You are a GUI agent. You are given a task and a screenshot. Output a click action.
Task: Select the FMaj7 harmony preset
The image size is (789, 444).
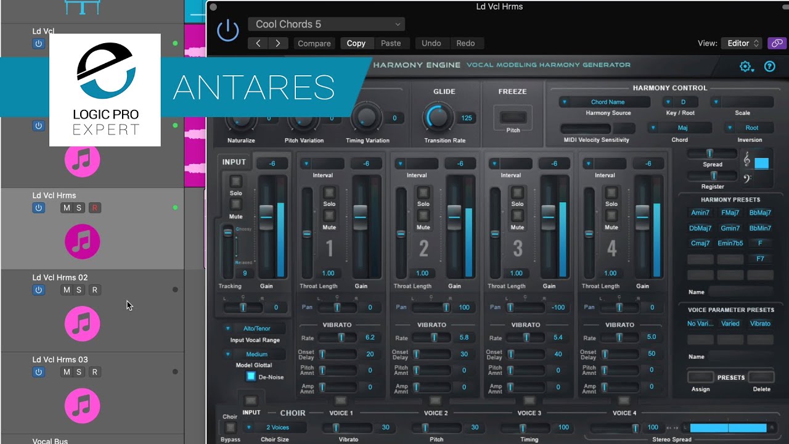click(730, 213)
